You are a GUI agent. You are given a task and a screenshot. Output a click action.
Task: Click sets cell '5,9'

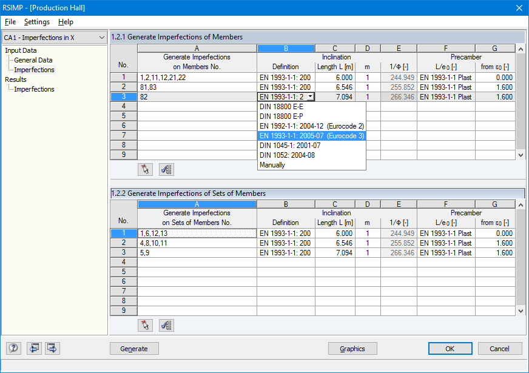click(x=197, y=253)
